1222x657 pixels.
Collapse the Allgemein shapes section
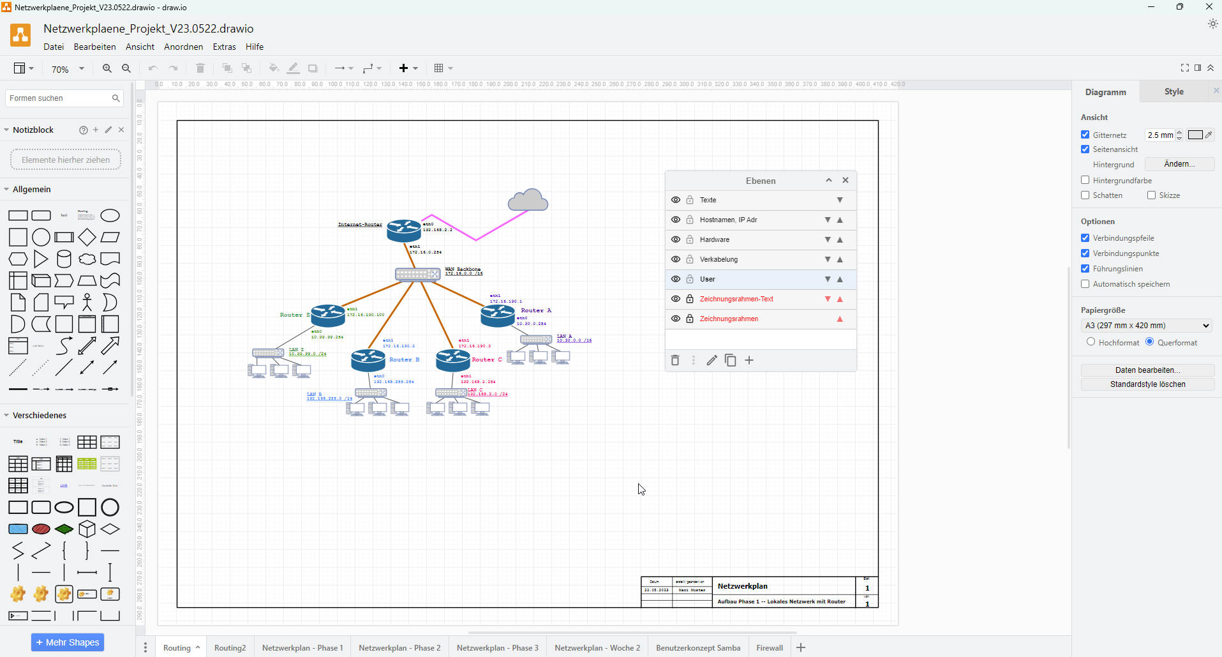tap(31, 190)
